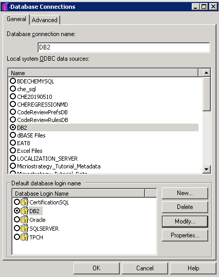Click the SQLSERVER login key icon
The height and width of the screenshot is (277, 219).
tap(24, 229)
